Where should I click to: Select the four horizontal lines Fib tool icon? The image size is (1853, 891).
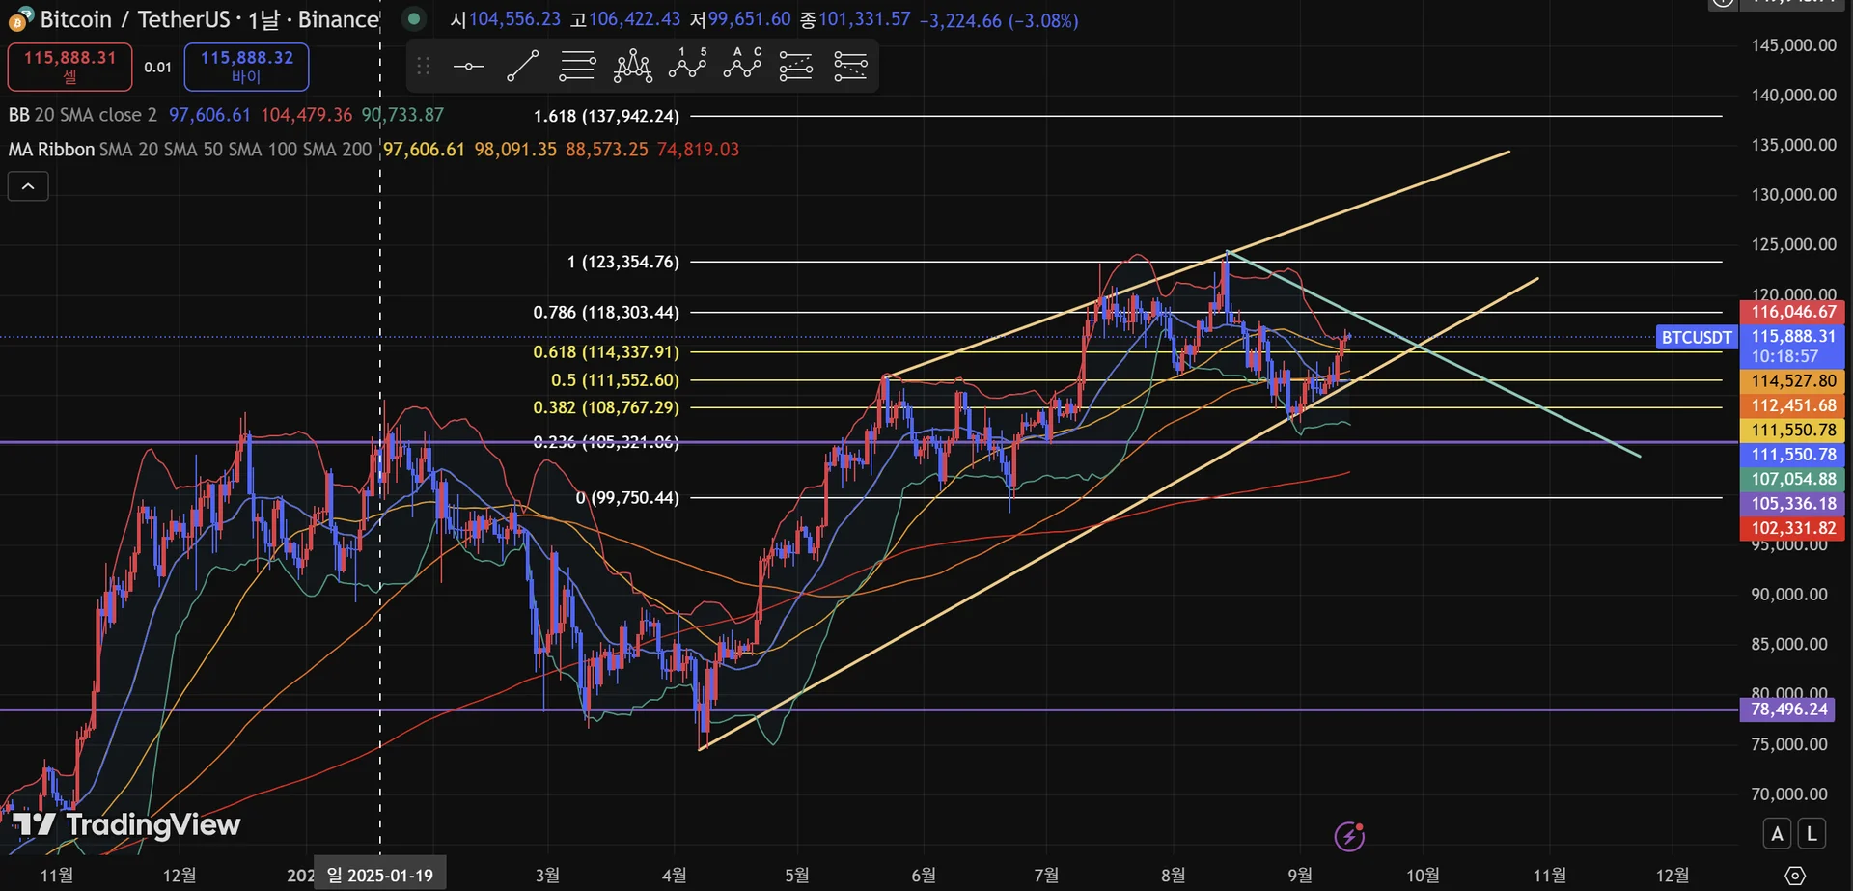point(577,67)
